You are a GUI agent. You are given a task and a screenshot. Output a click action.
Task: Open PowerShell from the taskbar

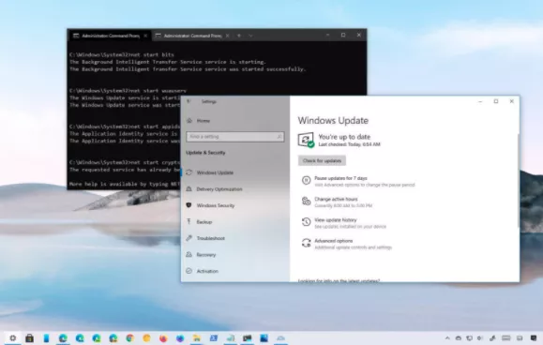pos(213,338)
